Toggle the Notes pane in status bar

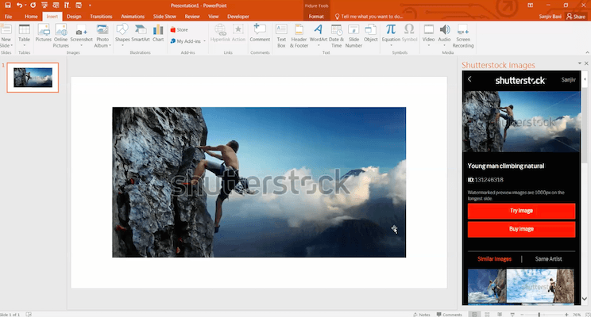[422, 315]
